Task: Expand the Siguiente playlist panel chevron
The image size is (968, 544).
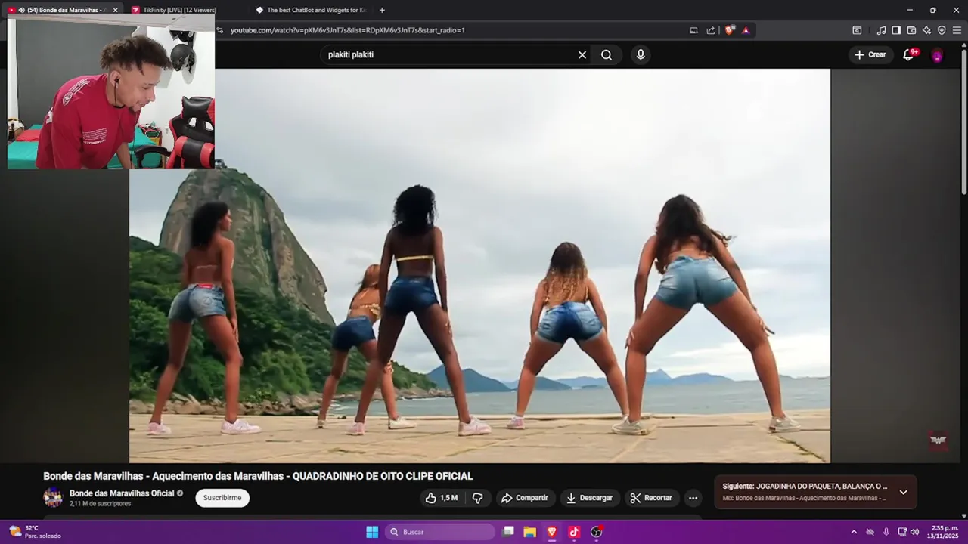Action: click(x=903, y=492)
